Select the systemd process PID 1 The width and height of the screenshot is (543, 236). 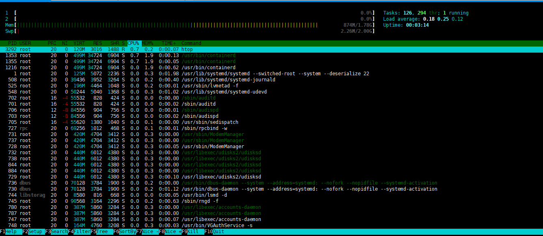coord(271,74)
